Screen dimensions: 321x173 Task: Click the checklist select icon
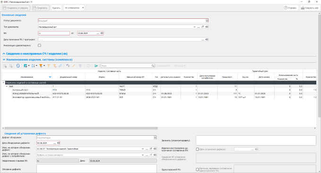(68, 66)
